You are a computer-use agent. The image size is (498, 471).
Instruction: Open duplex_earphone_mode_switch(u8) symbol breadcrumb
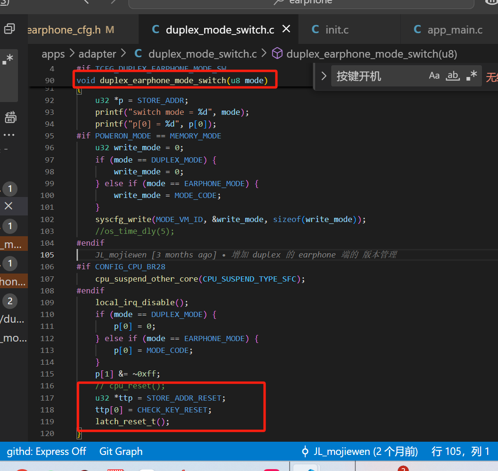371,54
